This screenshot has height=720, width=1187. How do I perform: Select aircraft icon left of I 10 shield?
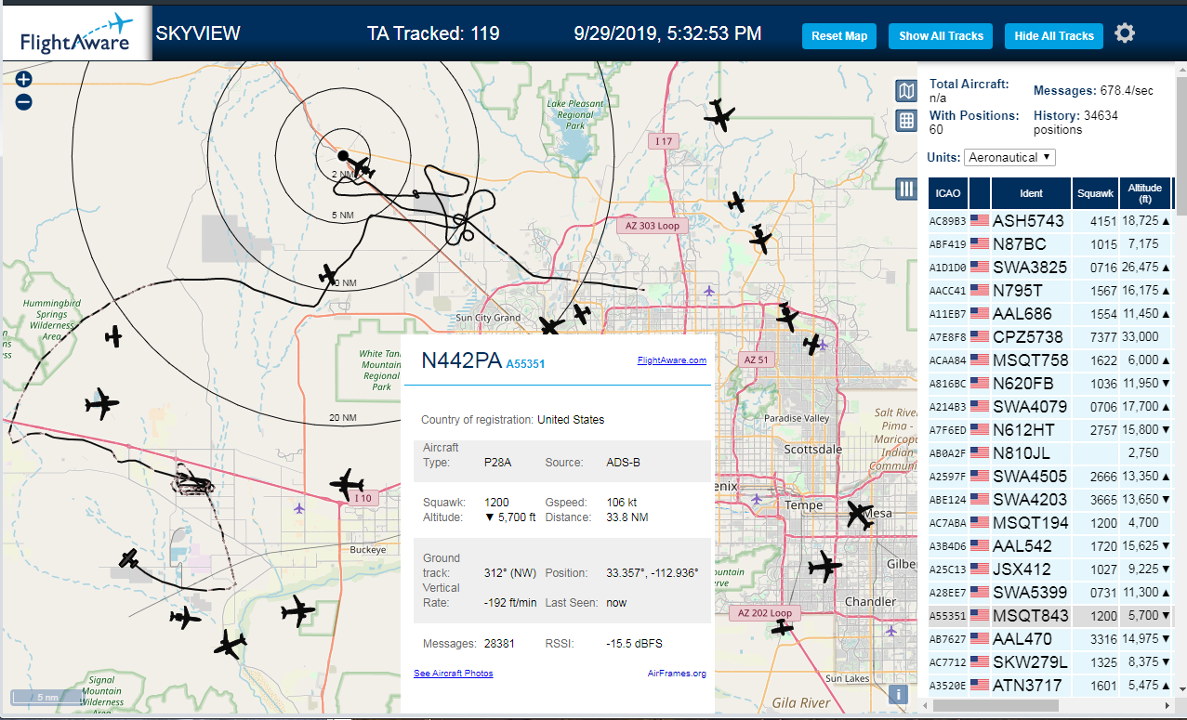[x=347, y=483]
